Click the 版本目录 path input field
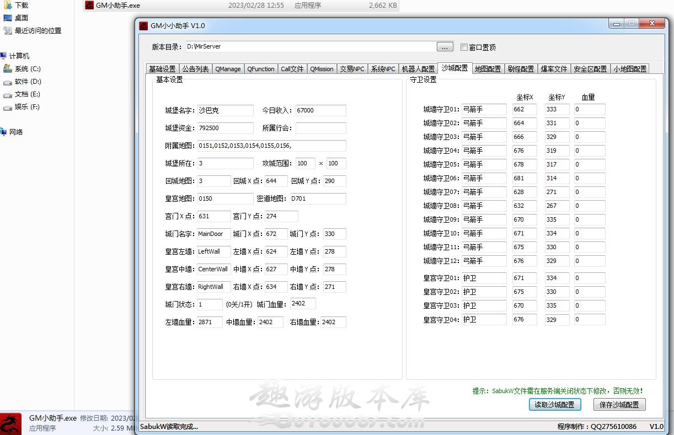 309,47
